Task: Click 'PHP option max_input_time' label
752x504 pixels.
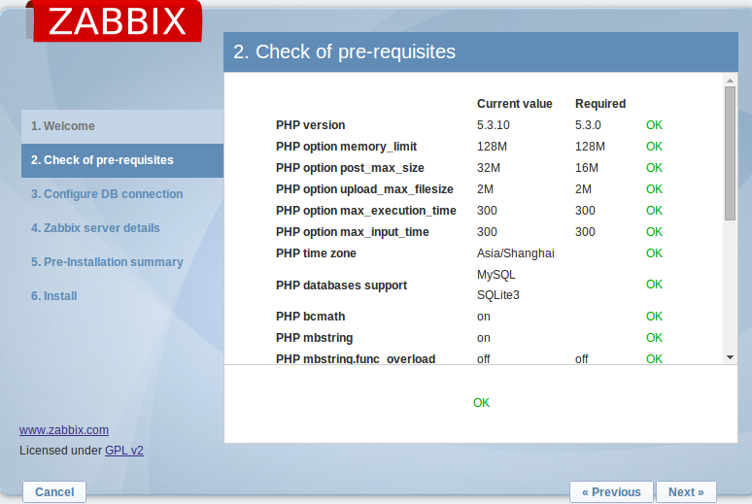Action: click(353, 232)
